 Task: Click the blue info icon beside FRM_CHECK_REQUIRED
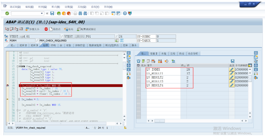[x=122, y=40]
